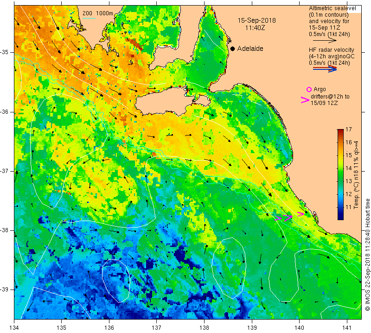This screenshot has width=371, height=333.
Task: Click the '(0.1m contours)' legend line
Action: pos(329,15)
